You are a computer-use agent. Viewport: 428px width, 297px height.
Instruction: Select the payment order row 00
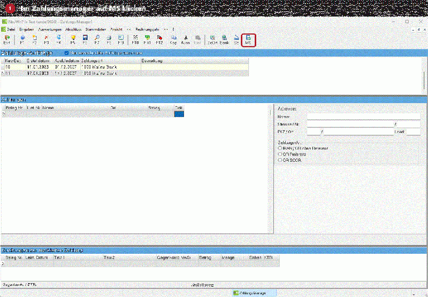point(126,67)
